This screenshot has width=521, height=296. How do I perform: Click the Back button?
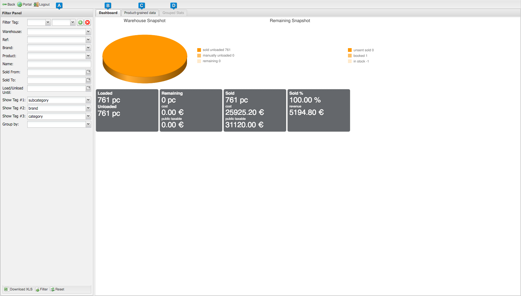coord(9,4)
